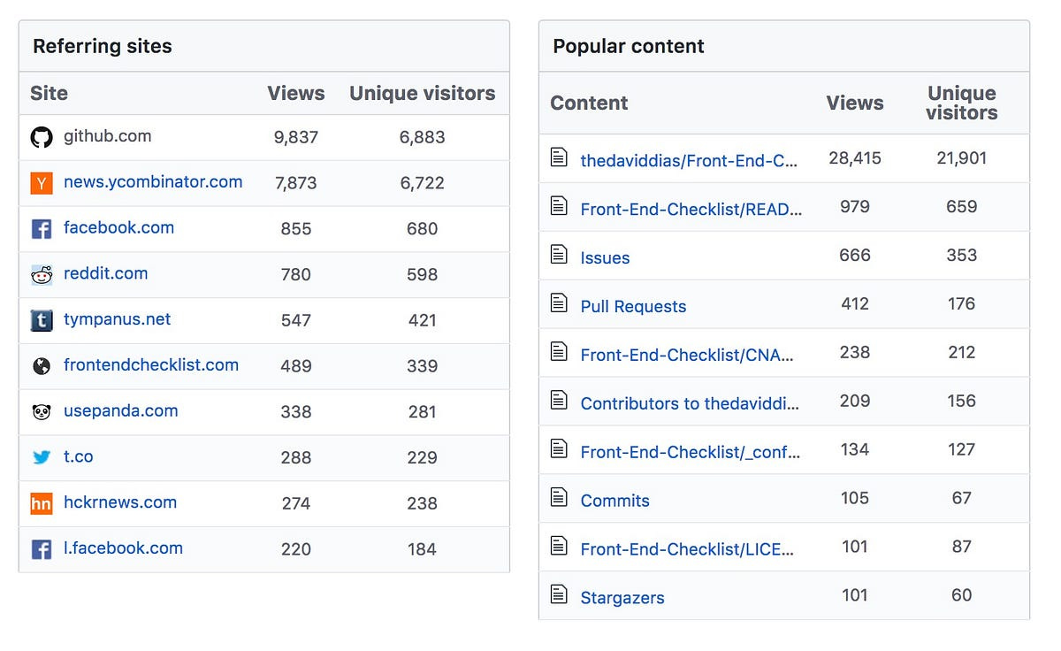Click the 7,873 views value for news.ycombinator.com

click(x=296, y=183)
